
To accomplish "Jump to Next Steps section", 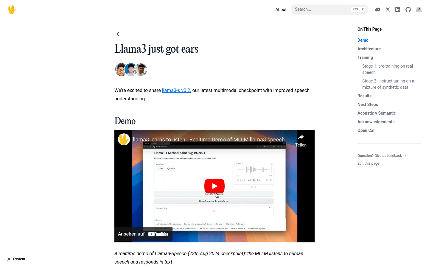I will (368, 105).
